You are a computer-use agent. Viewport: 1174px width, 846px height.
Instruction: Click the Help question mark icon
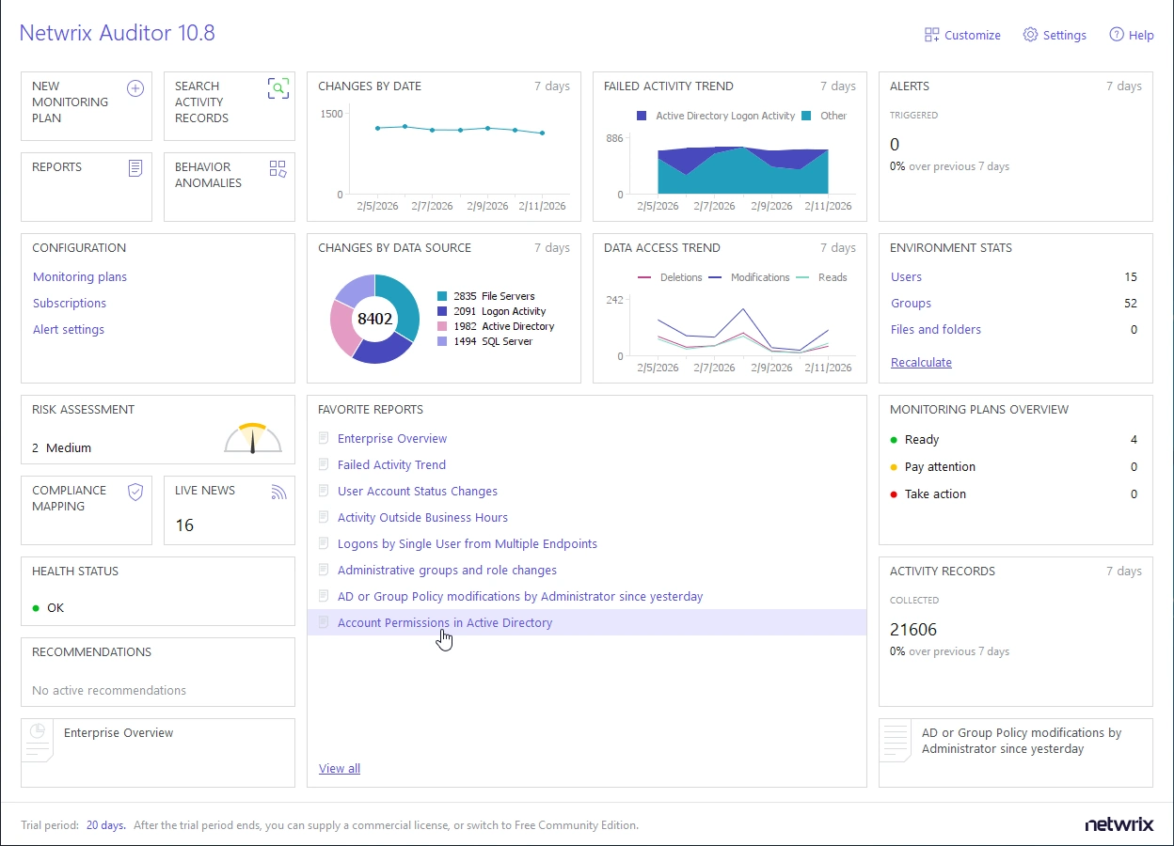[1117, 35]
